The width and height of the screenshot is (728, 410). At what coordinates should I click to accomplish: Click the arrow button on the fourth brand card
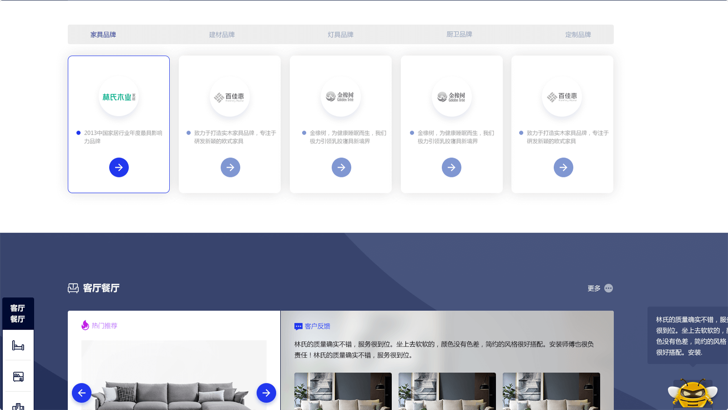click(451, 167)
